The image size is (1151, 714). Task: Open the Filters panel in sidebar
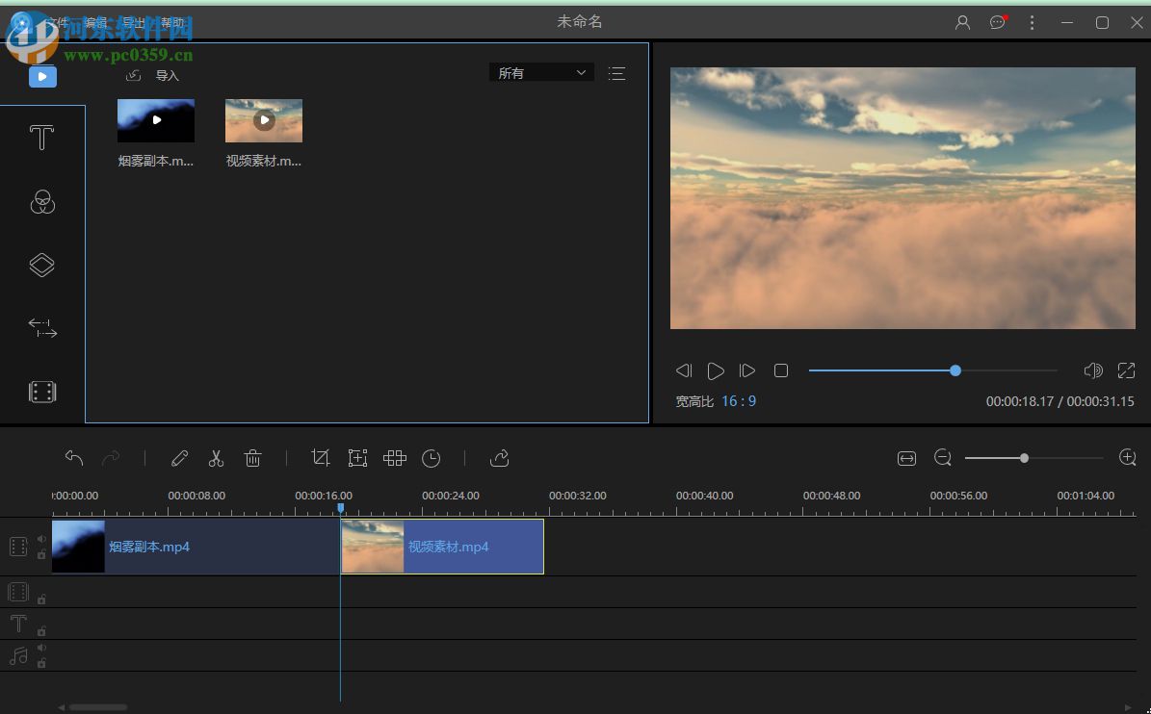[x=41, y=202]
